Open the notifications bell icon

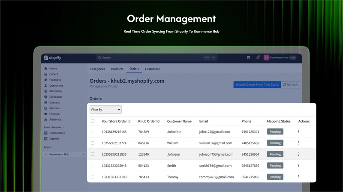click(258, 58)
